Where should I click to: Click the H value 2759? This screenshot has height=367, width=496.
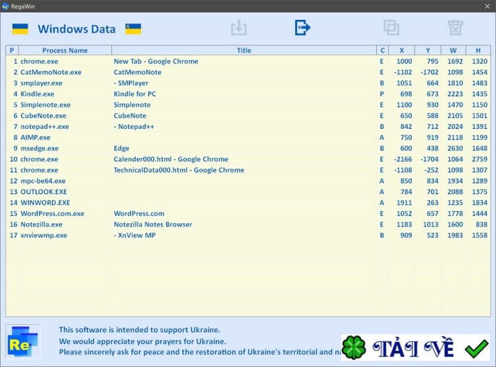[479, 159]
